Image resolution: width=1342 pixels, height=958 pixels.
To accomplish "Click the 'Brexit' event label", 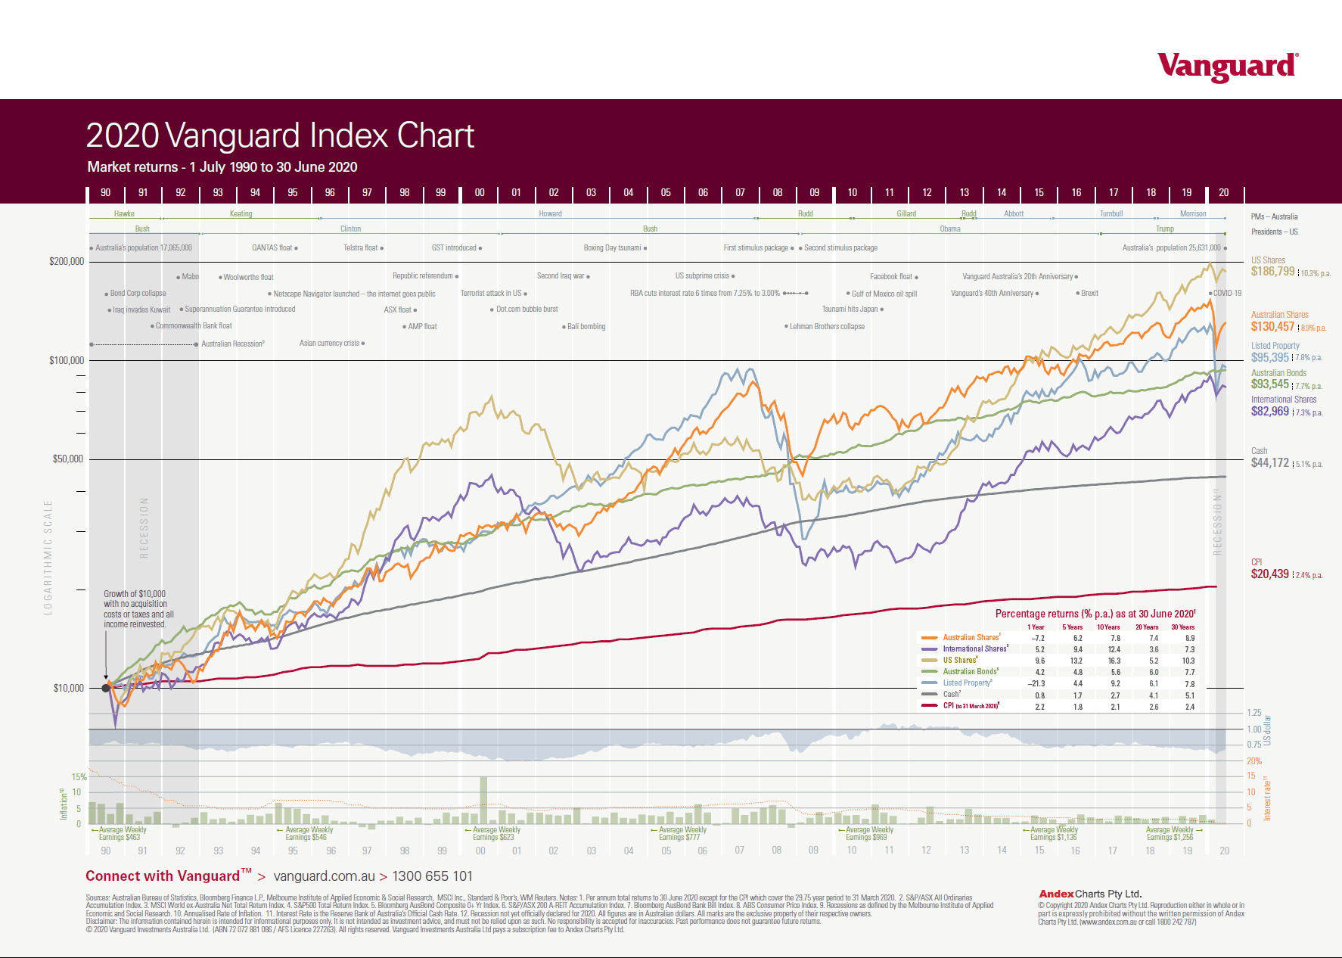I will coord(1089,293).
